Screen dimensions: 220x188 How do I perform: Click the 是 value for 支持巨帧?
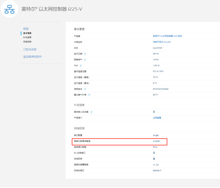pos(154,159)
